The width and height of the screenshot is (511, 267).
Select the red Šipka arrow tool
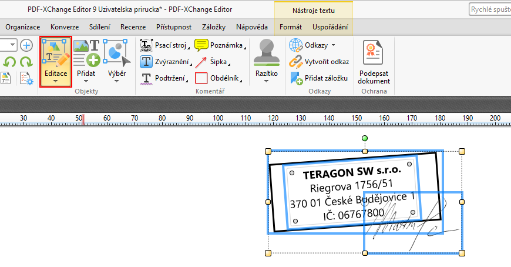point(213,62)
